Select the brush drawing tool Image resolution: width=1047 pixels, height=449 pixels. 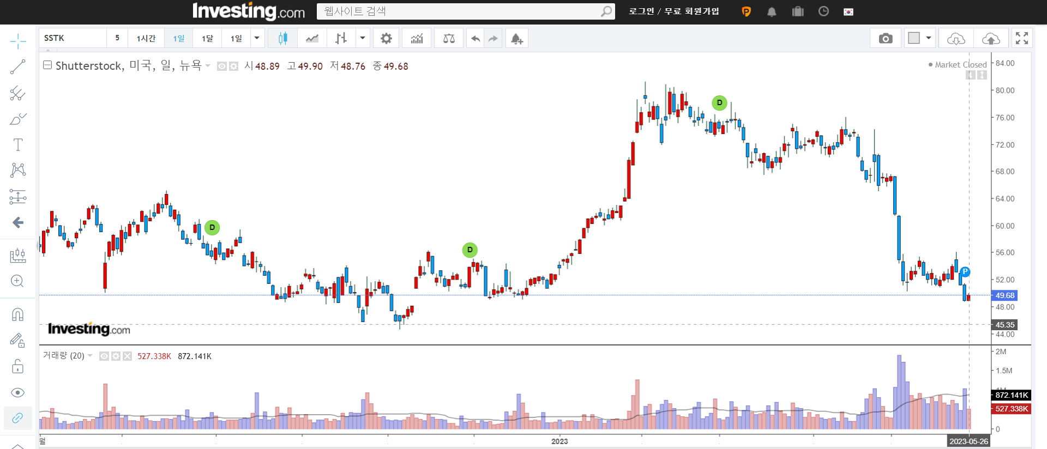click(17, 119)
